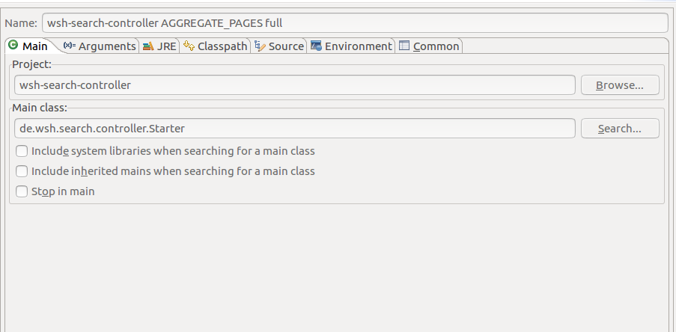Click the JRE tab library icon
The height and width of the screenshot is (332, 676).
147,46
